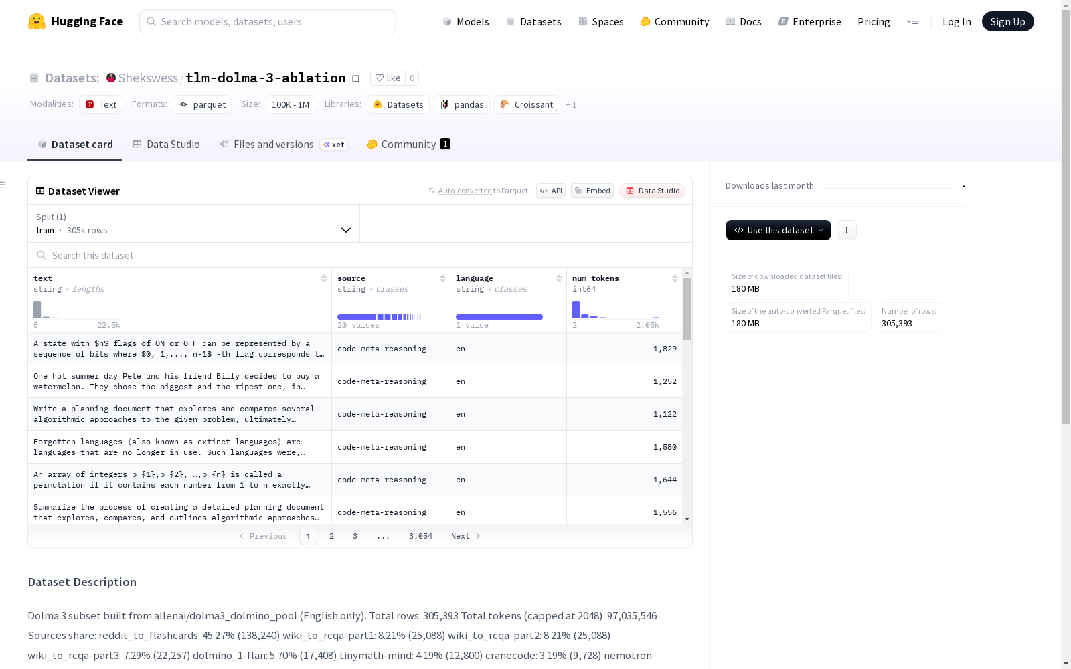Click the num_tokens value 1,122
The width and height of the screenshot is (1071, 669).
[x=665, y=414]
